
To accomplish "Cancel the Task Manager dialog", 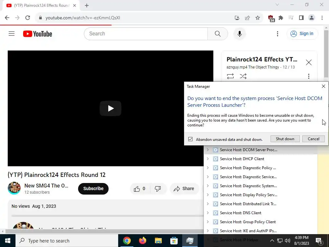I will click(x=314, y=139).
